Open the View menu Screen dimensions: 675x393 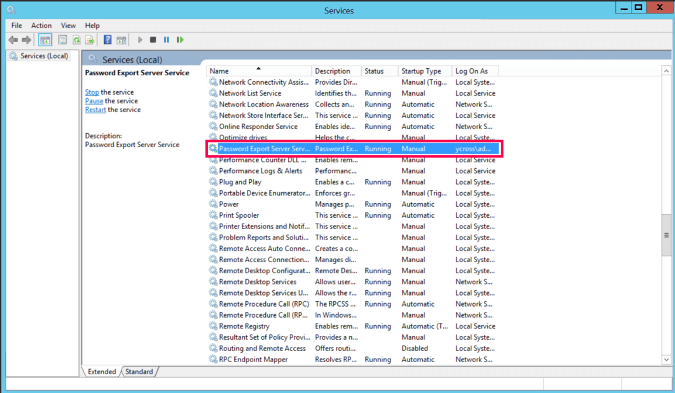click(68, 25)
